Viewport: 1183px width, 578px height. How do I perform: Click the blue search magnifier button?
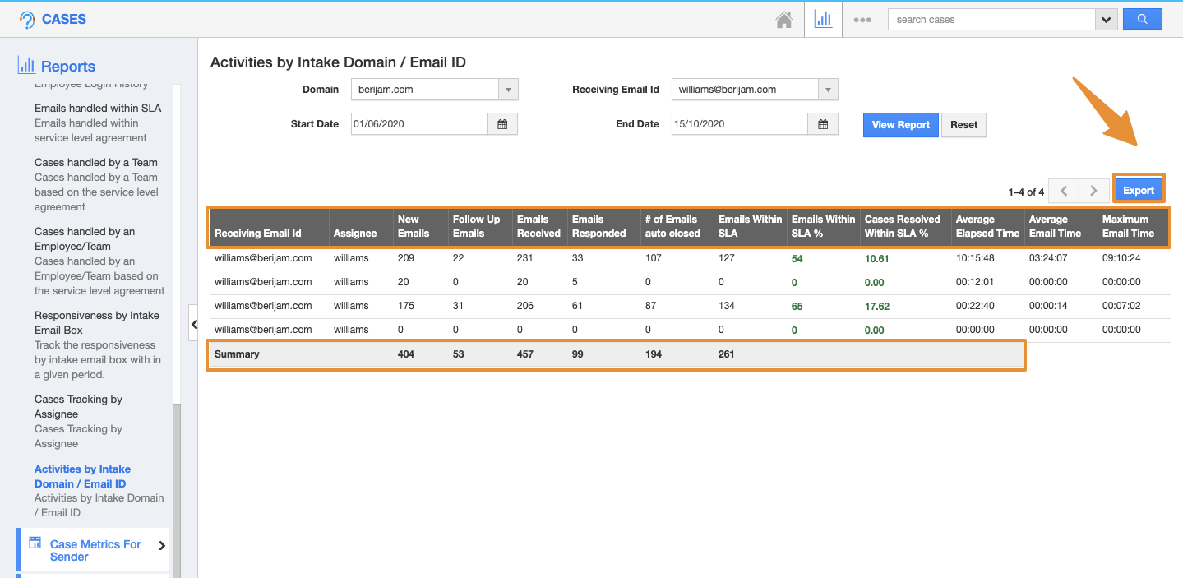1142,20
